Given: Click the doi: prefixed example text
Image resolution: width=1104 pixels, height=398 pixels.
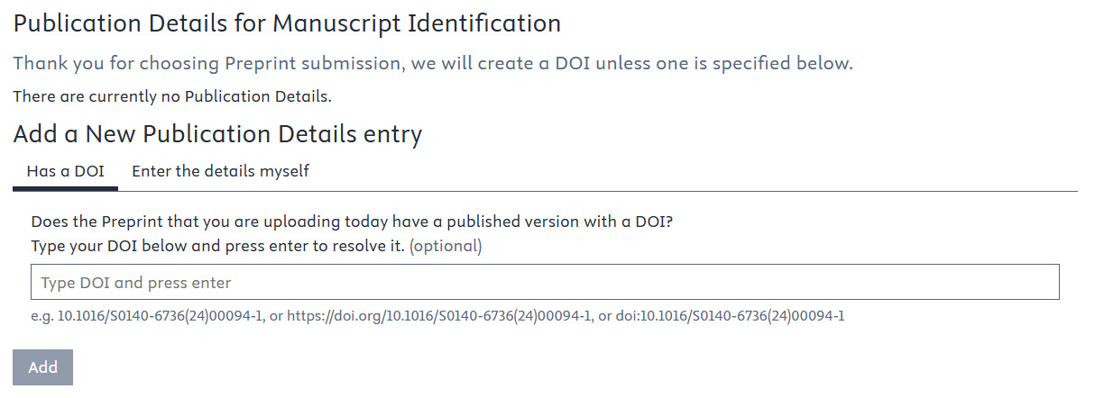Looking at the screenshot, I should (x=729, y=316).
